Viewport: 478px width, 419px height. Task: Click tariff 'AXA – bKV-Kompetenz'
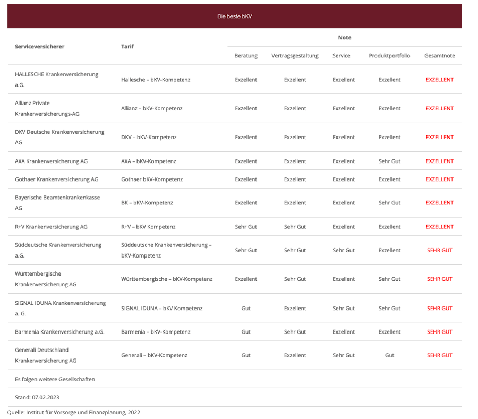tap(149, 161)
